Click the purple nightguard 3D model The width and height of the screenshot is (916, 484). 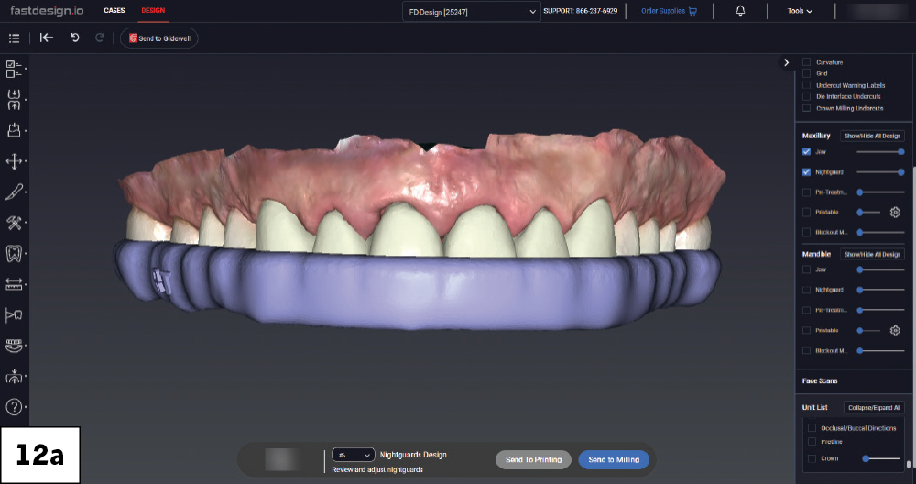418,290
